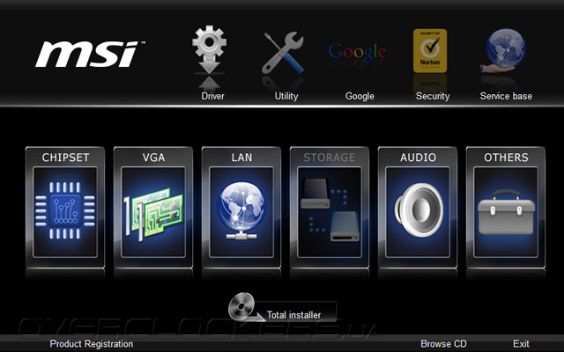Open the Product Registration link
This screenshot has height=352, width=564.
[92, 344]
